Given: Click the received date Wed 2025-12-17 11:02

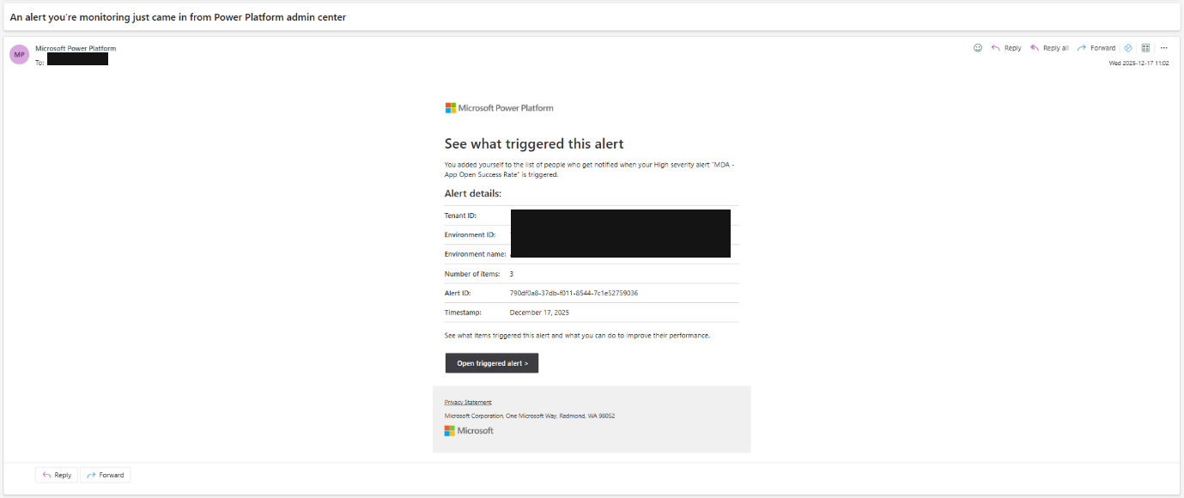Looking at the screenshot, I should (1138, 63).
